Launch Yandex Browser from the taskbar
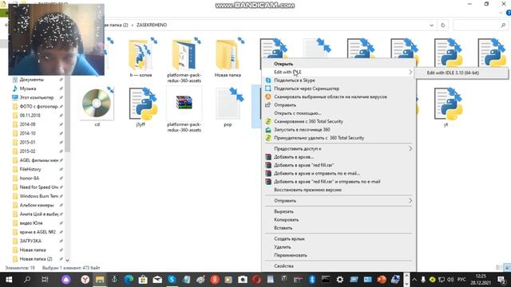Image resolution: width=511 pixels, height=287 pixels. pyautogui.click(x=85, y=280)
